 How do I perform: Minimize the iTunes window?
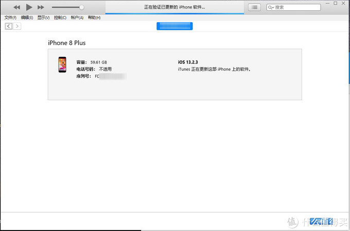coord(327,4)
